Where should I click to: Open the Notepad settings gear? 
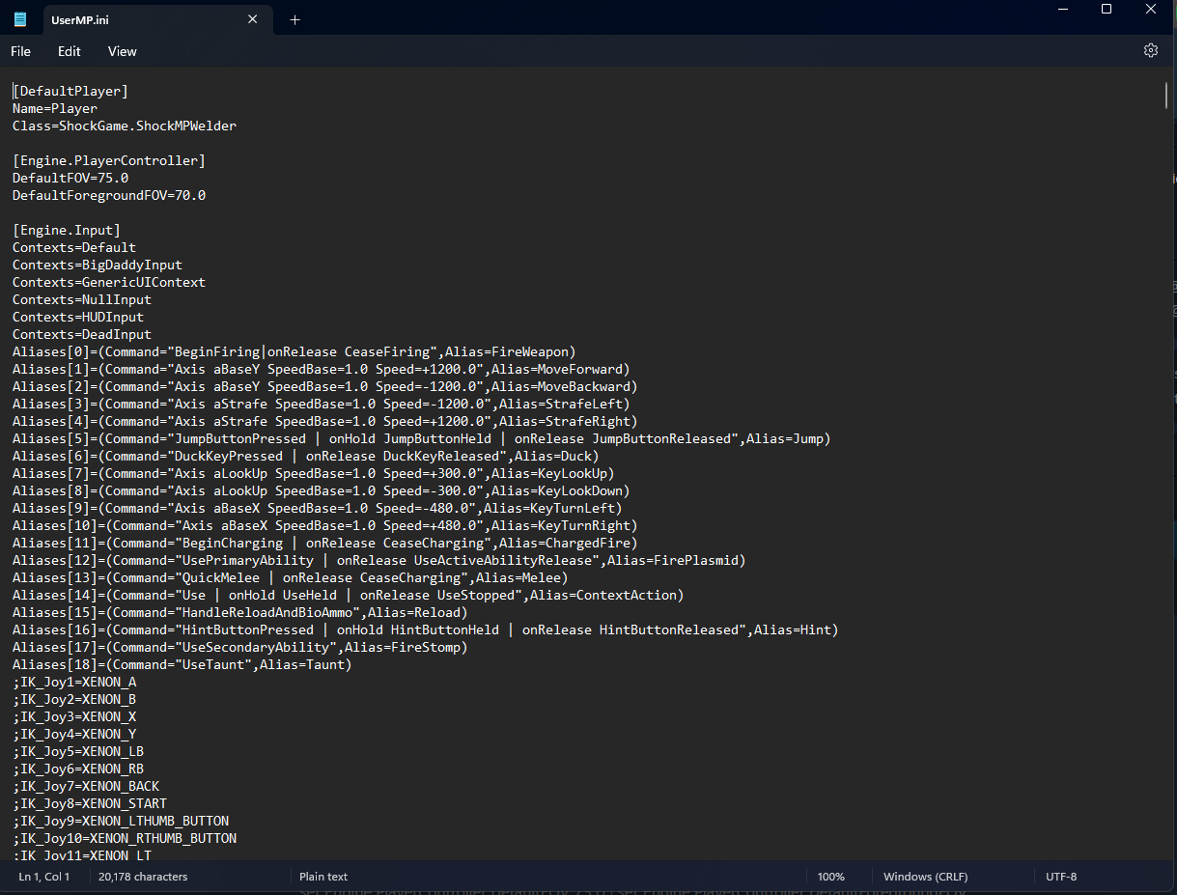pos(1150,50)
